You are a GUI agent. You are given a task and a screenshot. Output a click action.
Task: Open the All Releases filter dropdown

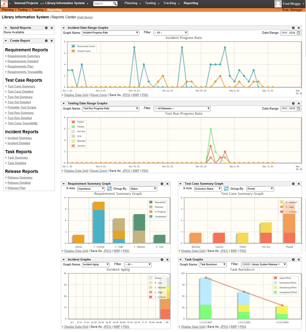coord(182,109)
